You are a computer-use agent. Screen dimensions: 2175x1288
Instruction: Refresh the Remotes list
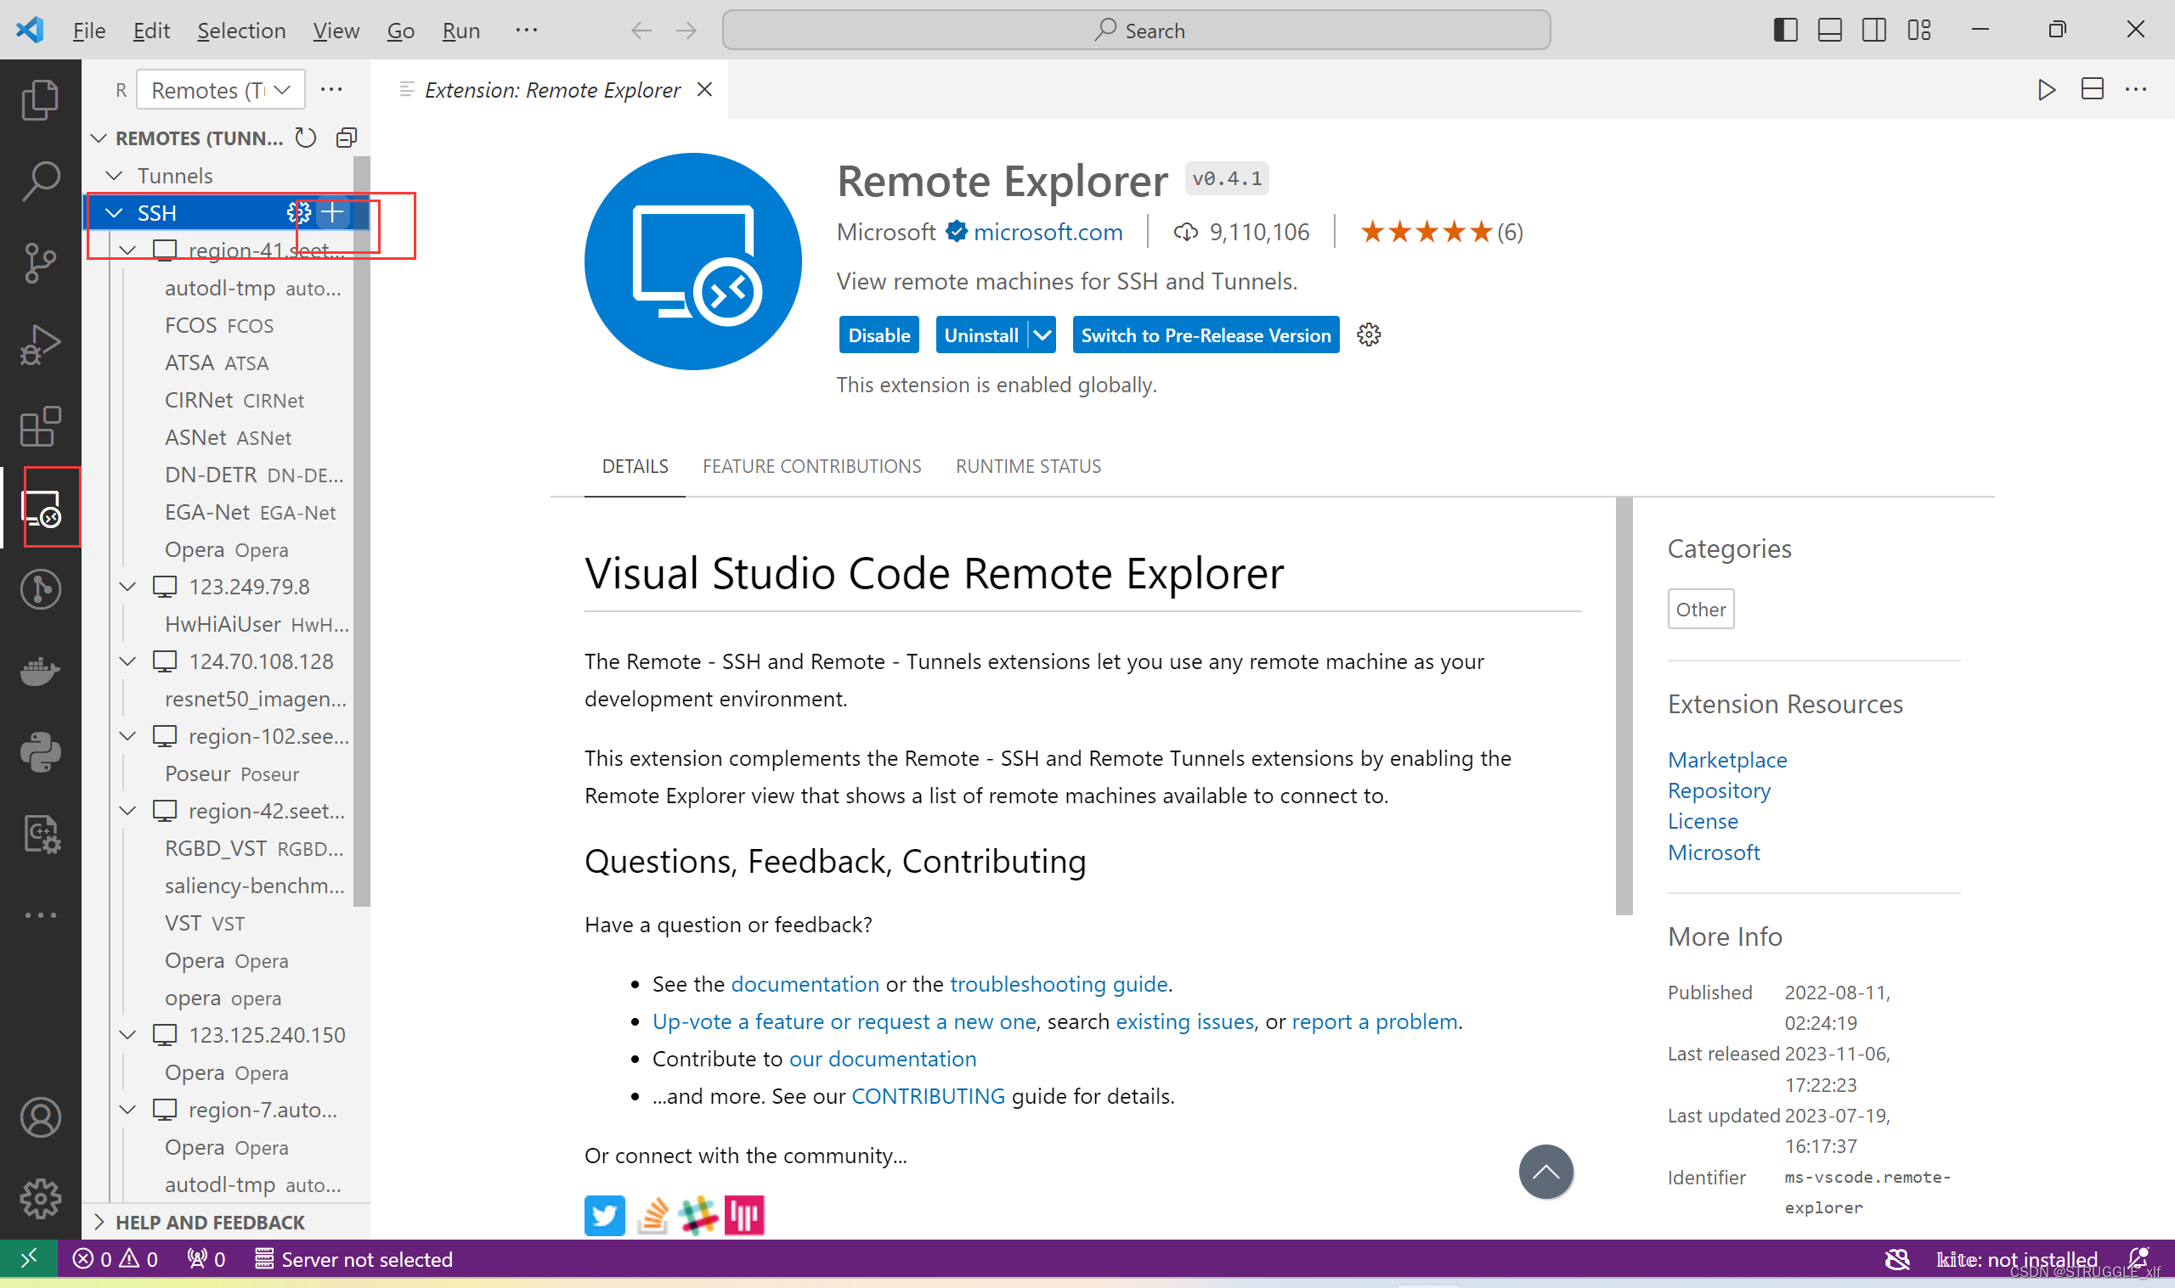tap(306, 138)
